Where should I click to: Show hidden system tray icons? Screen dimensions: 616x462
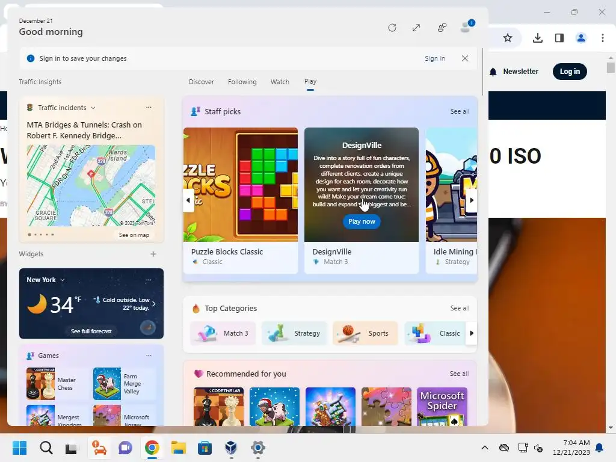coord(485,448)
